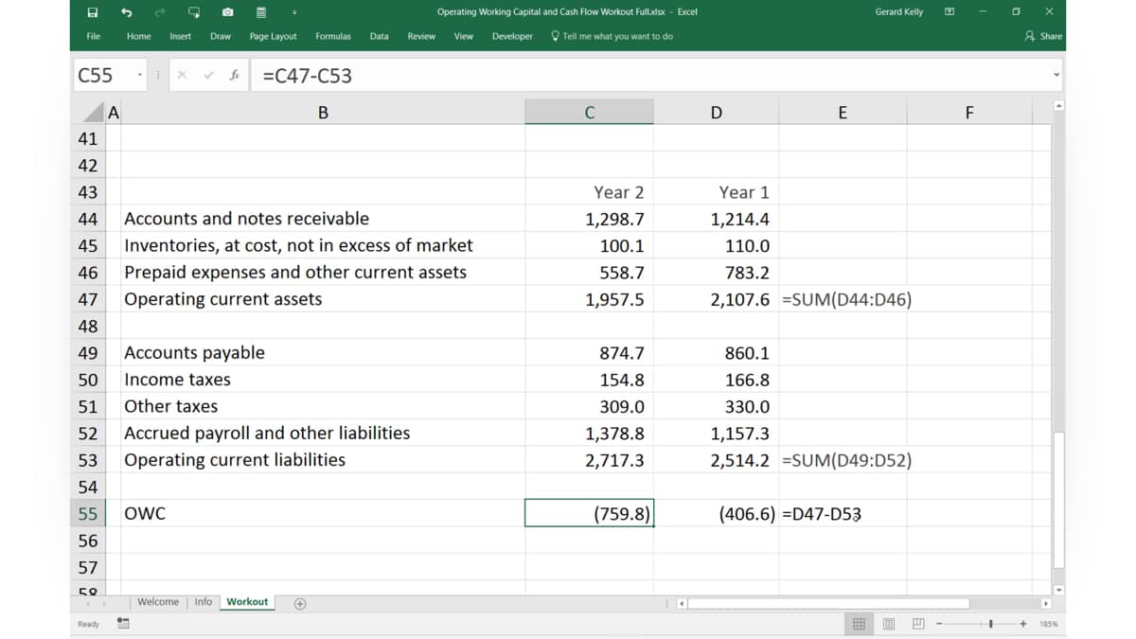Click the Undo arrow icon
1136x639 pixels.
click(126, 12)
